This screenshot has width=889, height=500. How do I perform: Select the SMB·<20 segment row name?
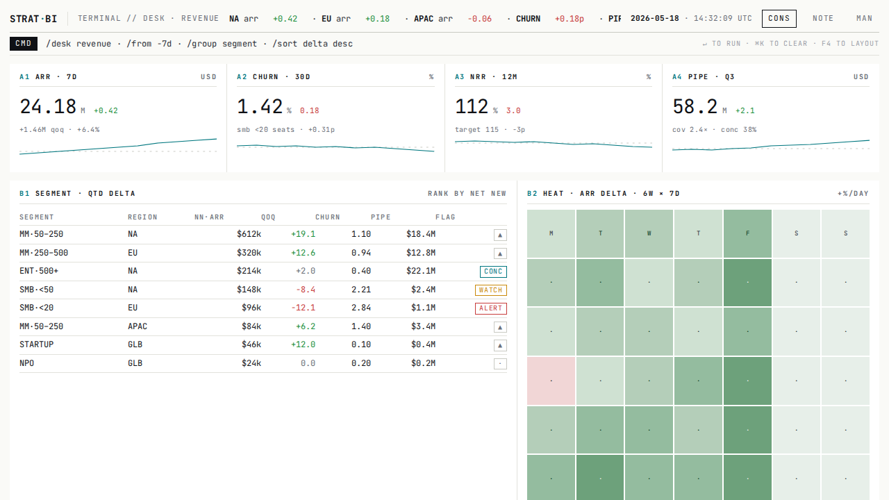point(36,308)
